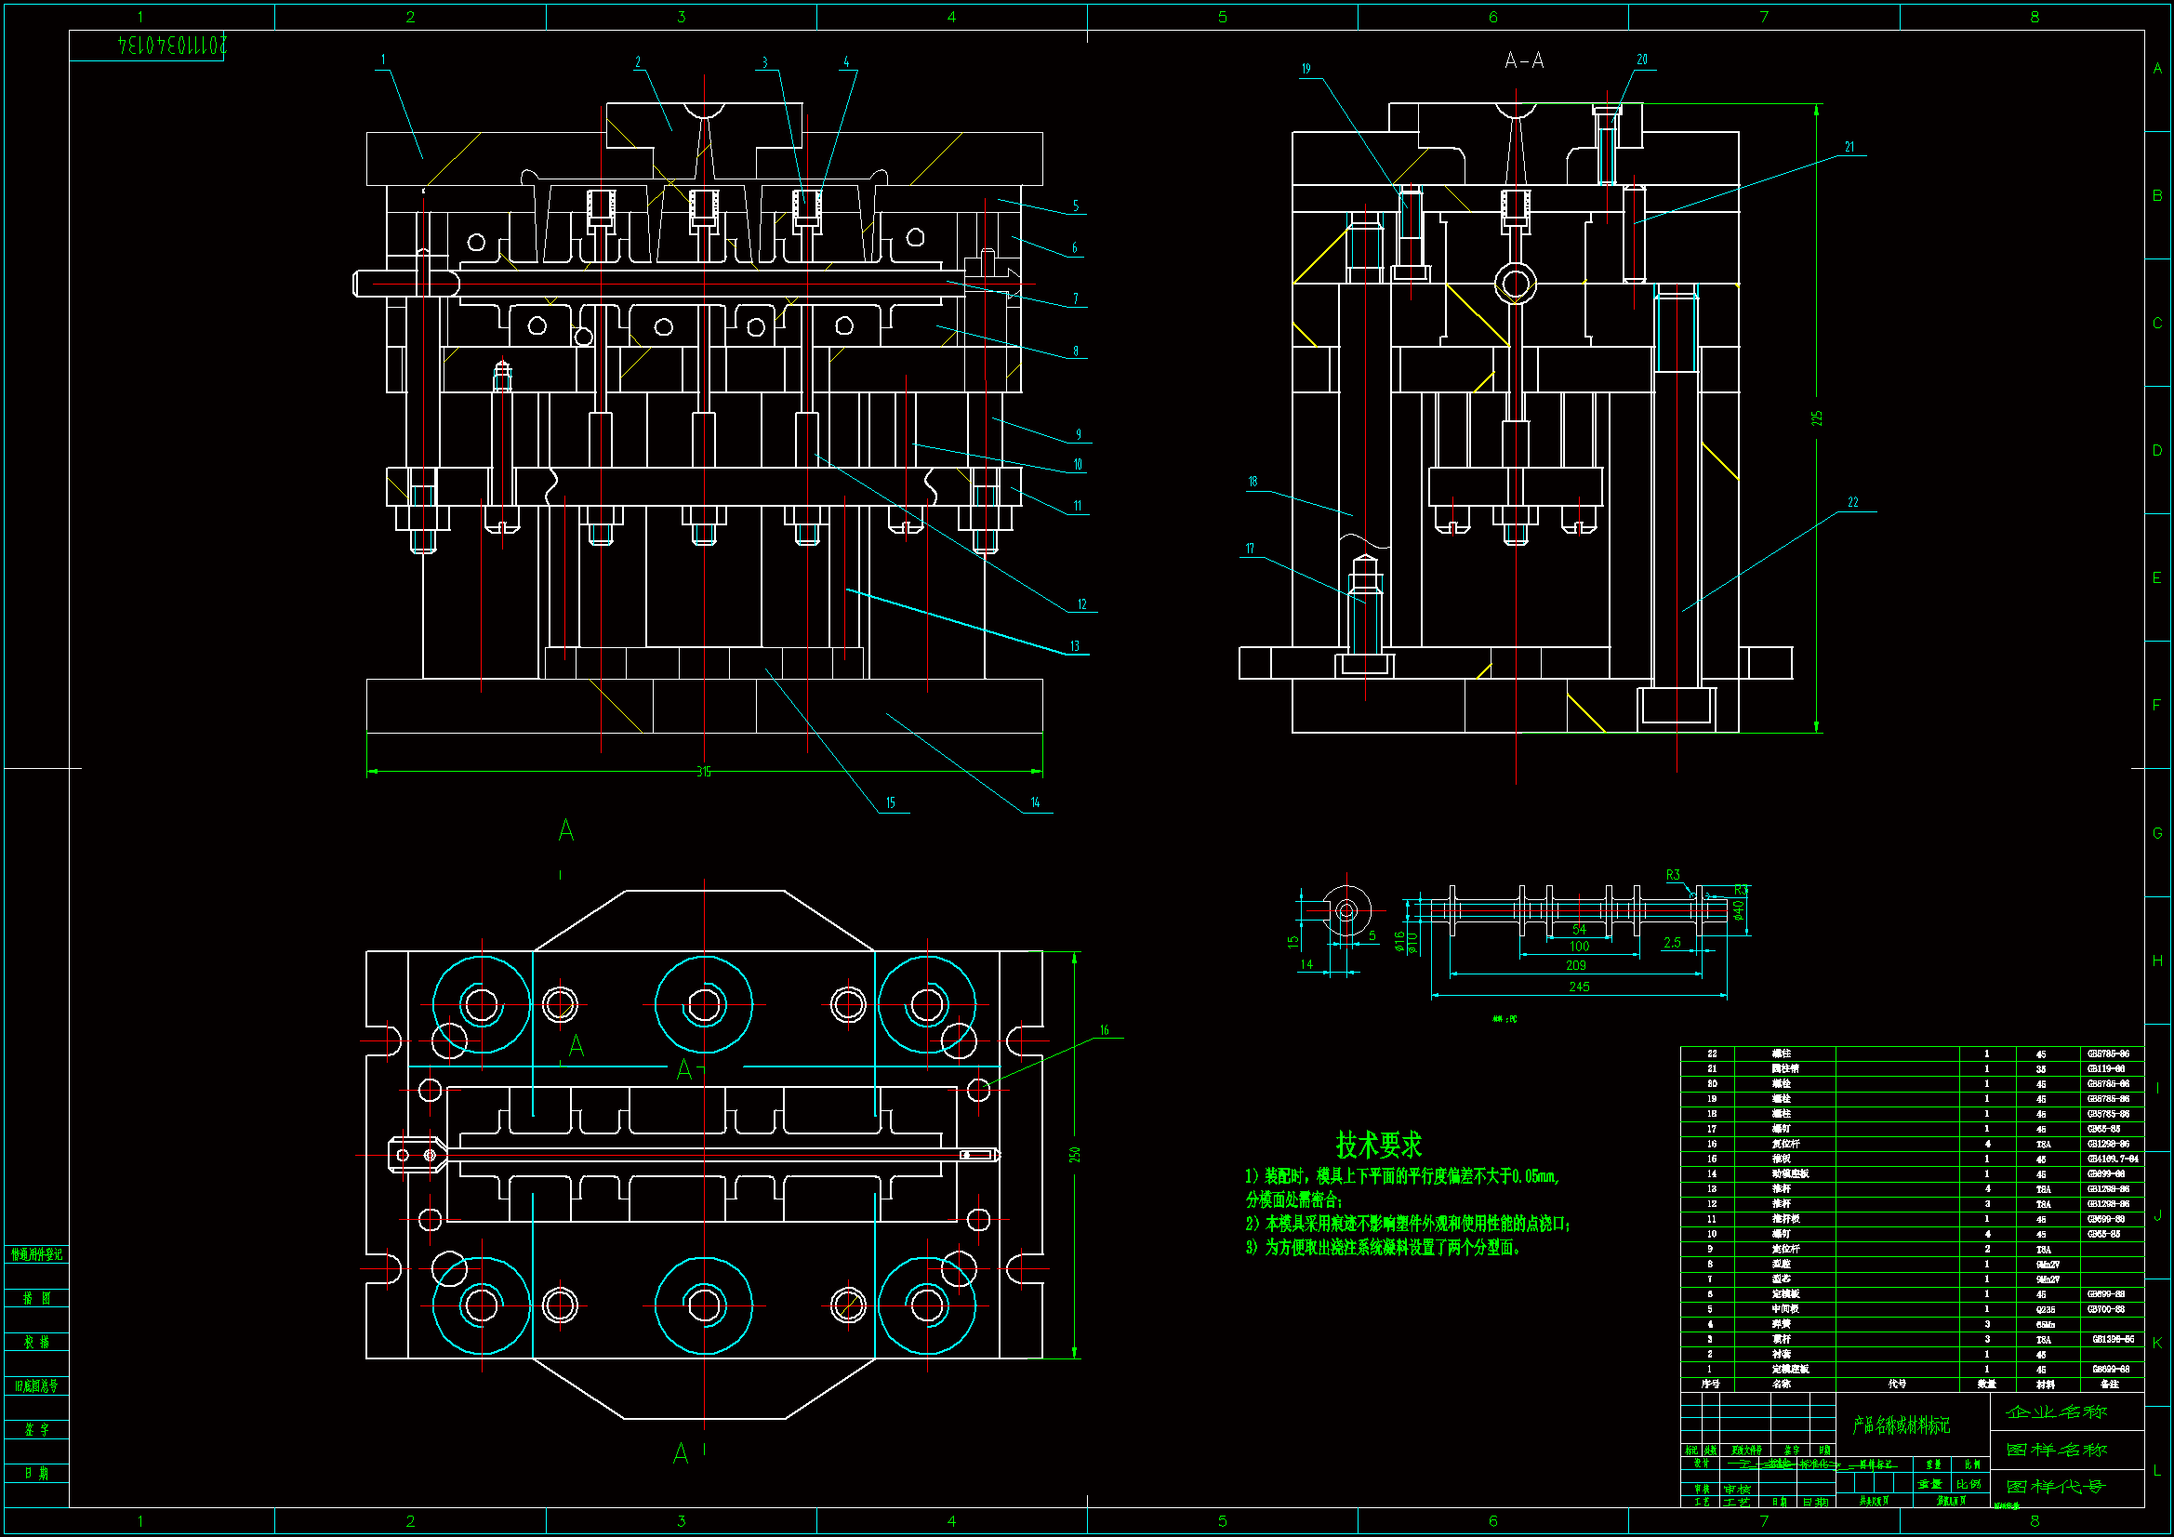Click the A-A section view title
Viewport: 2174px width, 1537px height.
coord(1523,60)
